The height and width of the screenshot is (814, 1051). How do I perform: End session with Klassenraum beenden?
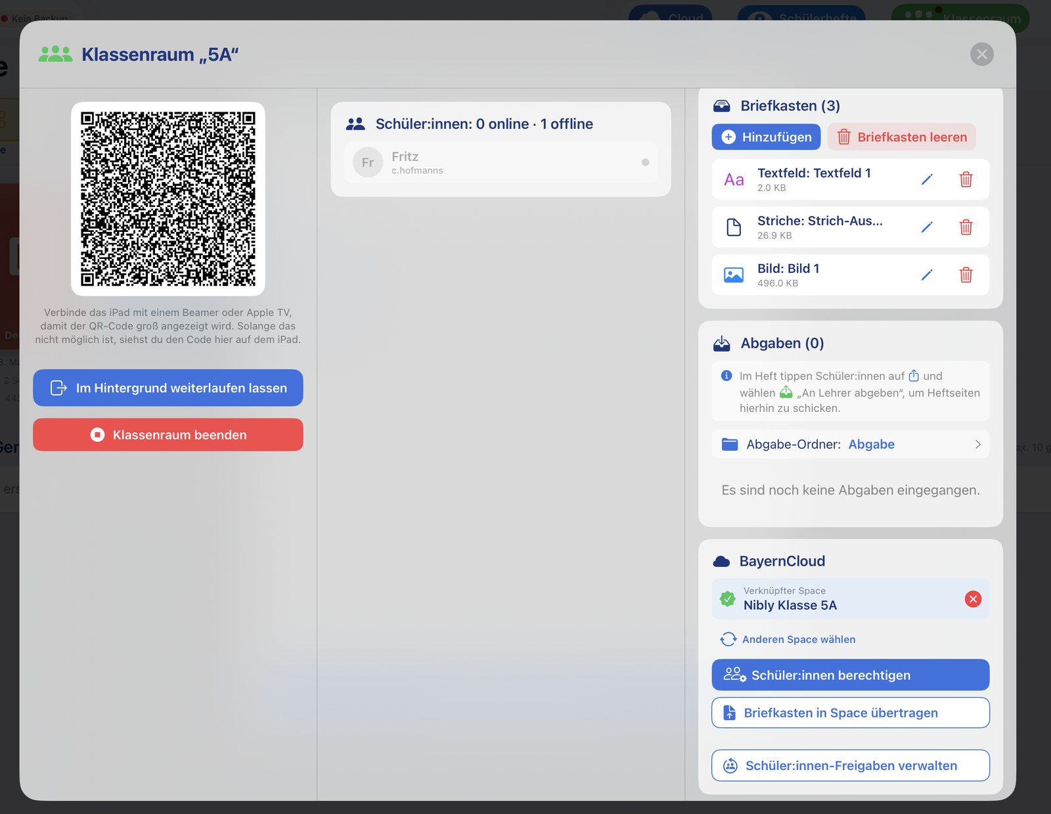(168, 435)
